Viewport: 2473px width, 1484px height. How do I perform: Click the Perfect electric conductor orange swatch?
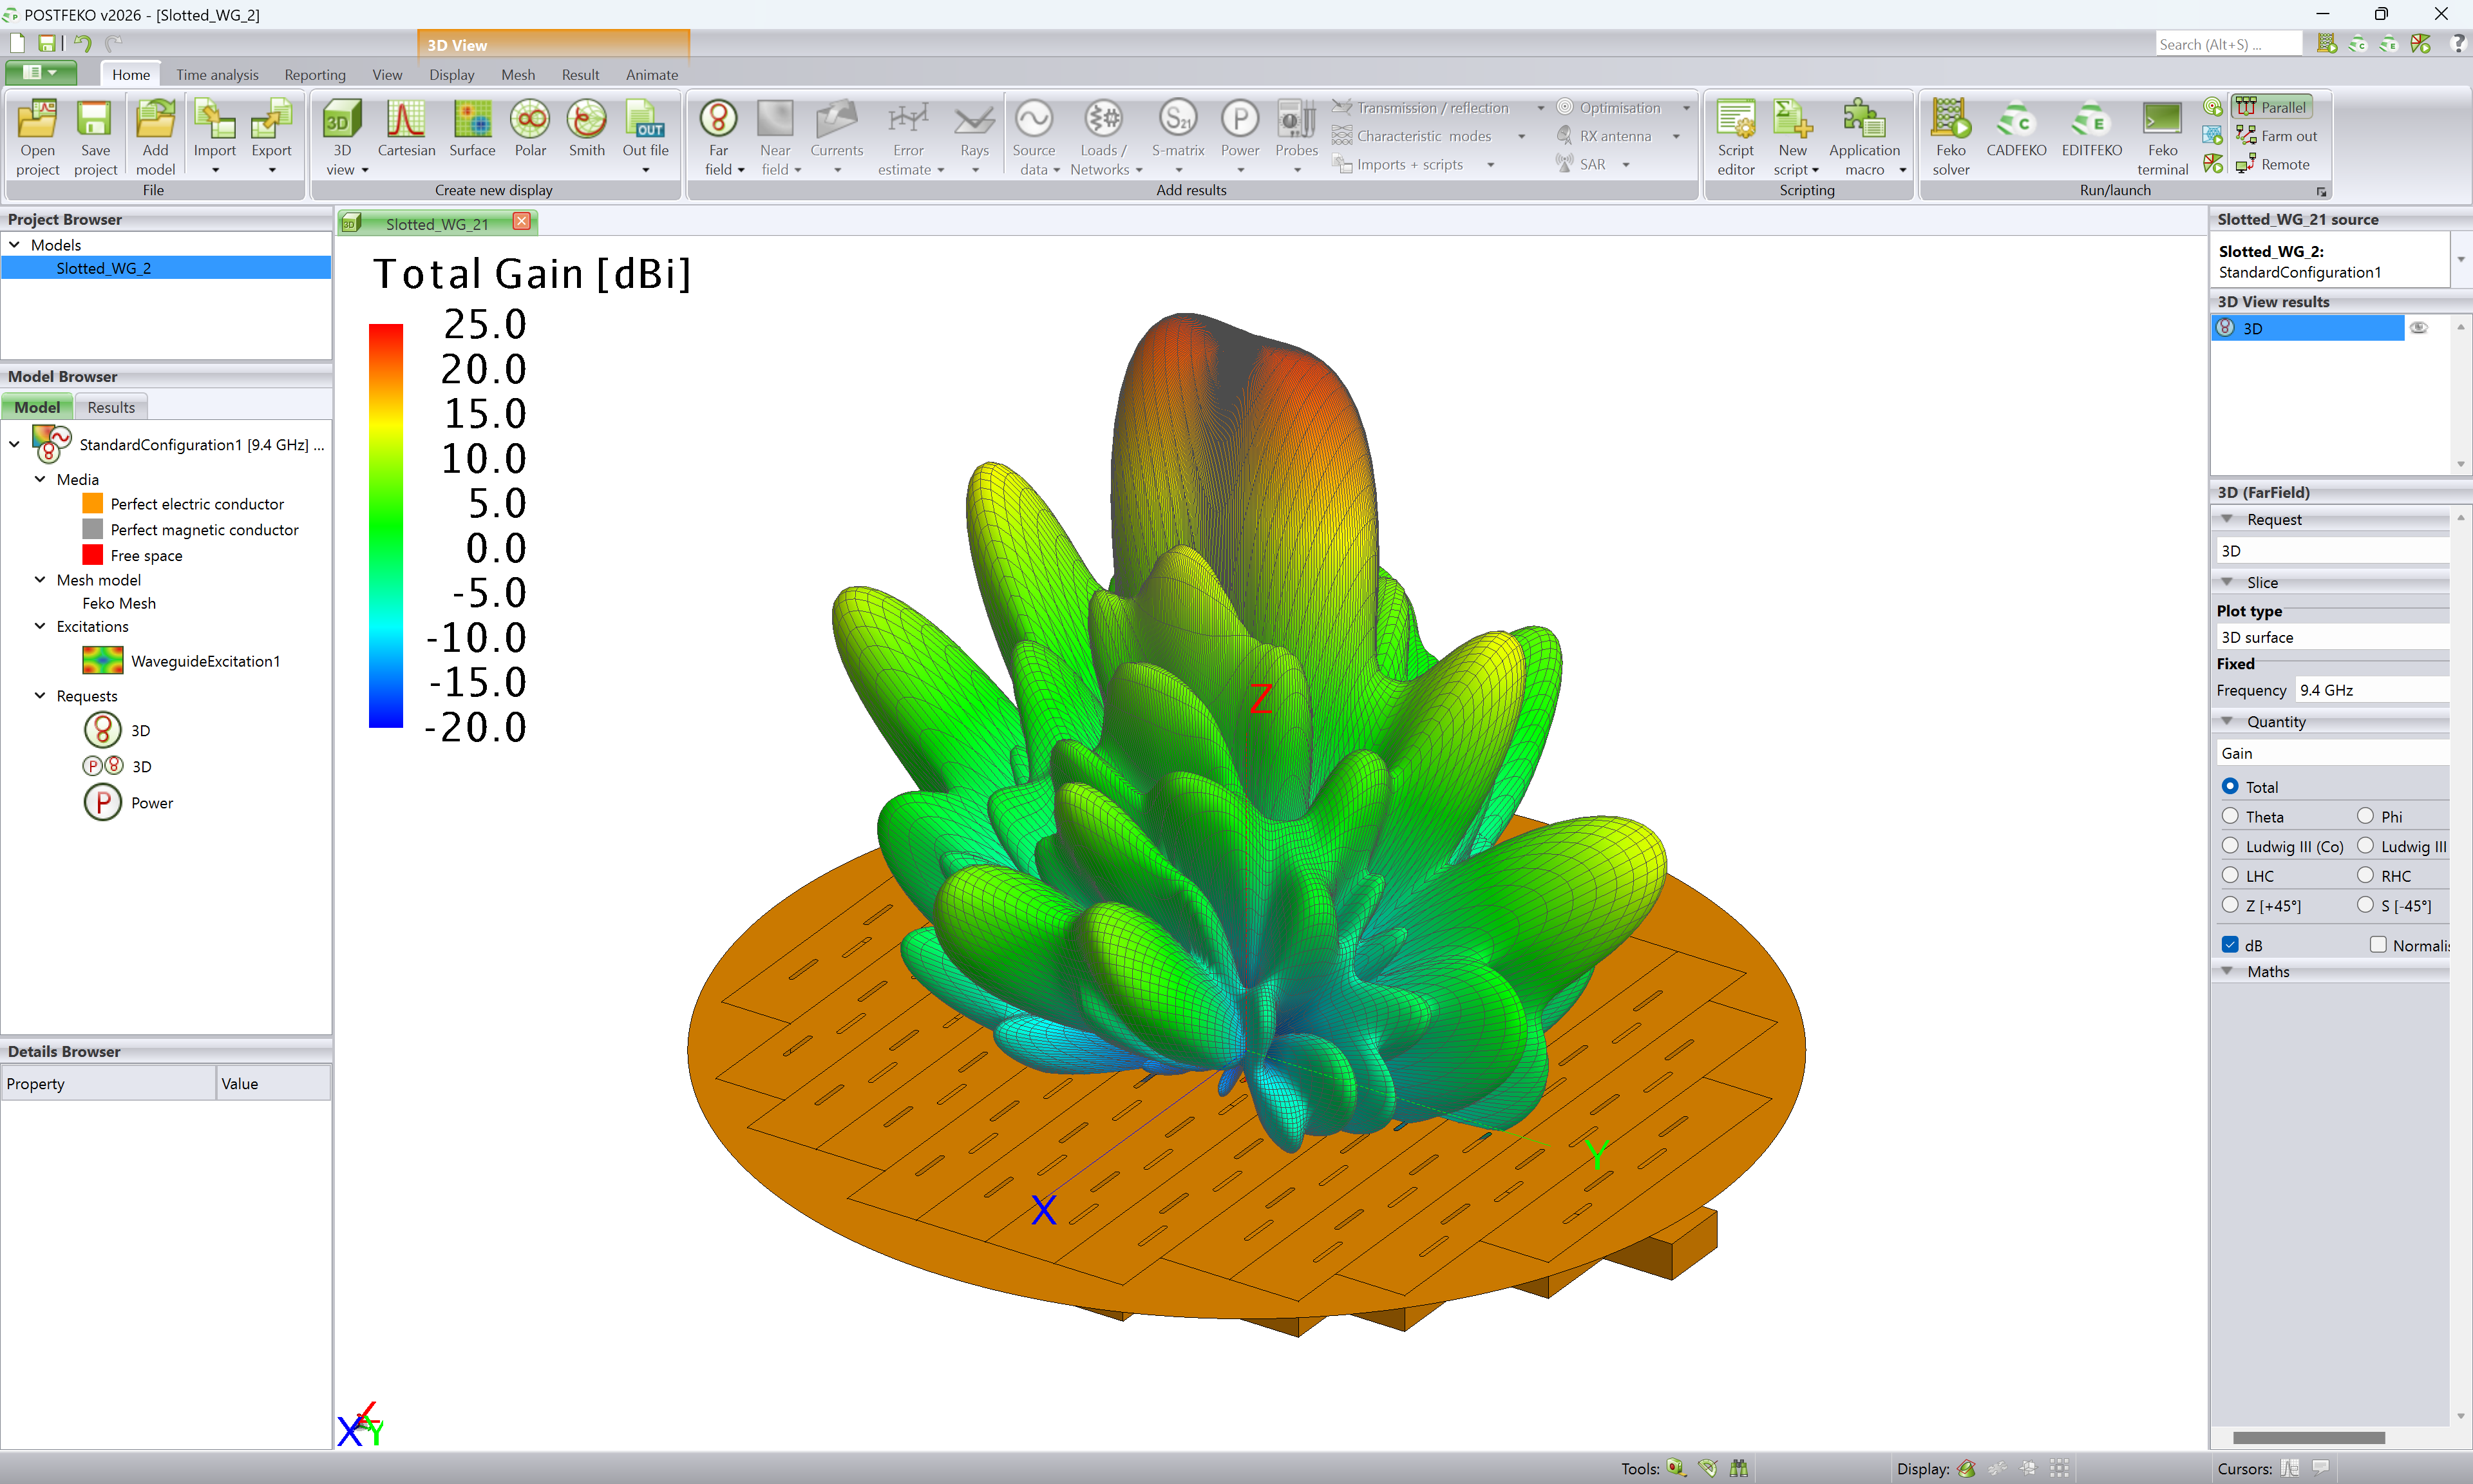point(92,503)
